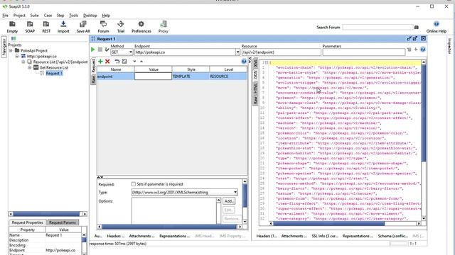
Task: Open the Tools menu
Action: (73, 16)
